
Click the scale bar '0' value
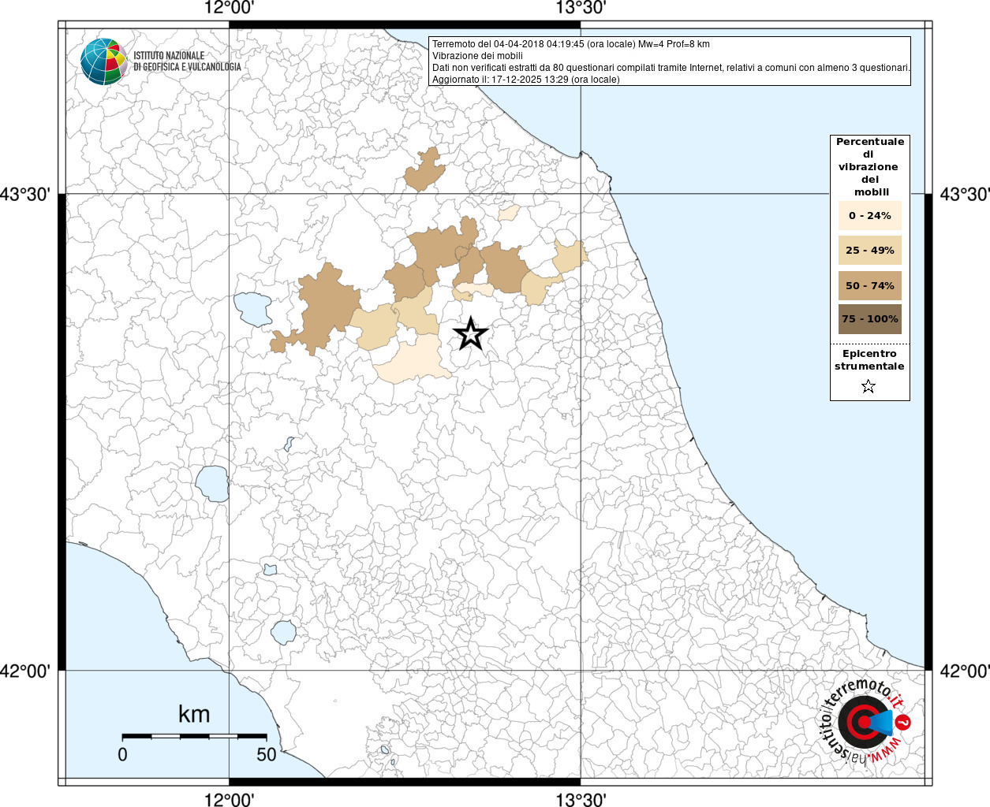tap(122, 754)
